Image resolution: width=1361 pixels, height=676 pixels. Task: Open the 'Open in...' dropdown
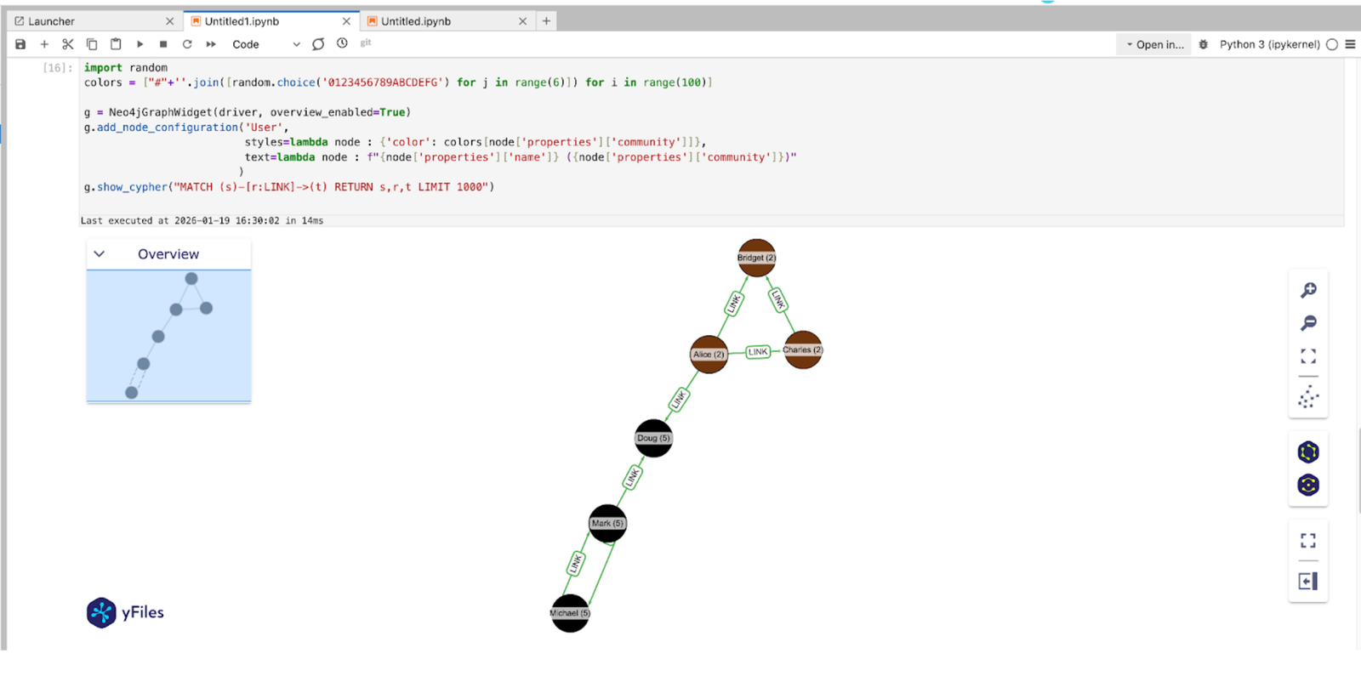(1154, 44)
